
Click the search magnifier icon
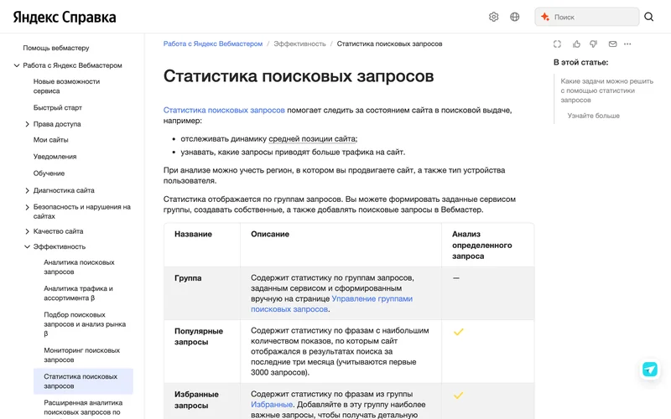click(x=648, y=17)
